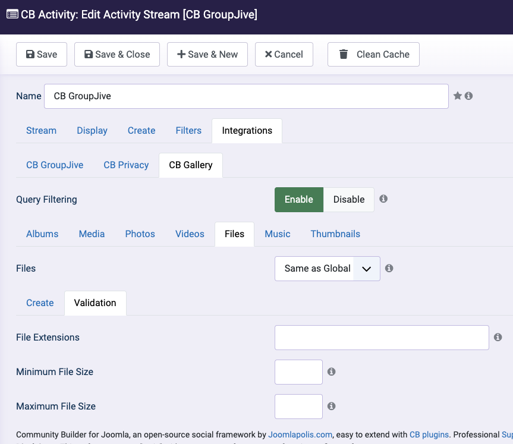513x444 pixels.
Task: Click info icon next to Files dropdown
Action: [389, 268]
